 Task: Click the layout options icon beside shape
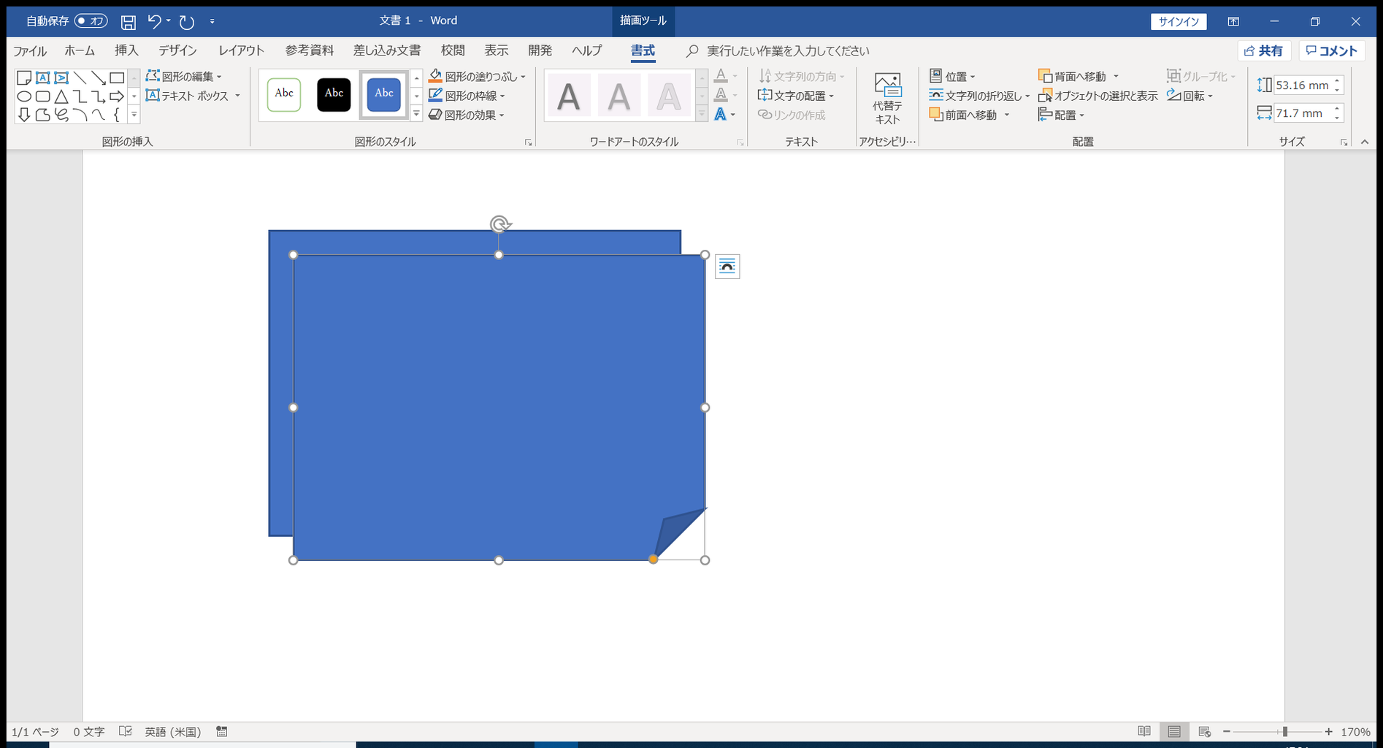pos(727,267)
